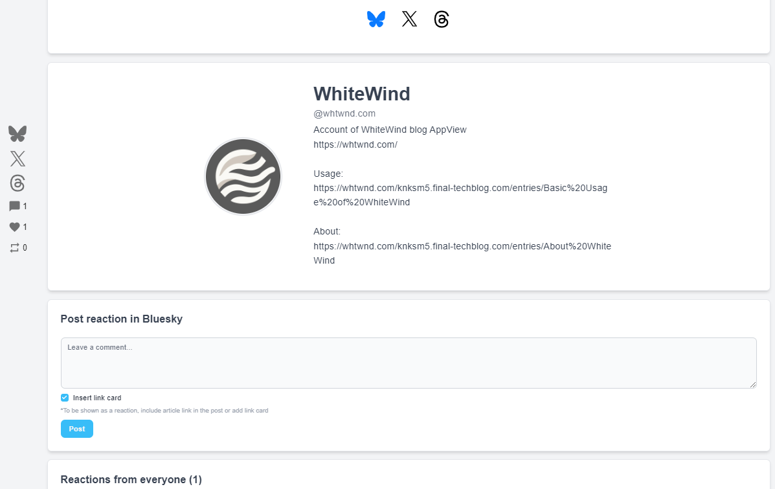The height and width of the screenshot is (489, 775).
Task: Click the WhiteWind author name heading
Action: pyautogui.click(x=361, y=94)
